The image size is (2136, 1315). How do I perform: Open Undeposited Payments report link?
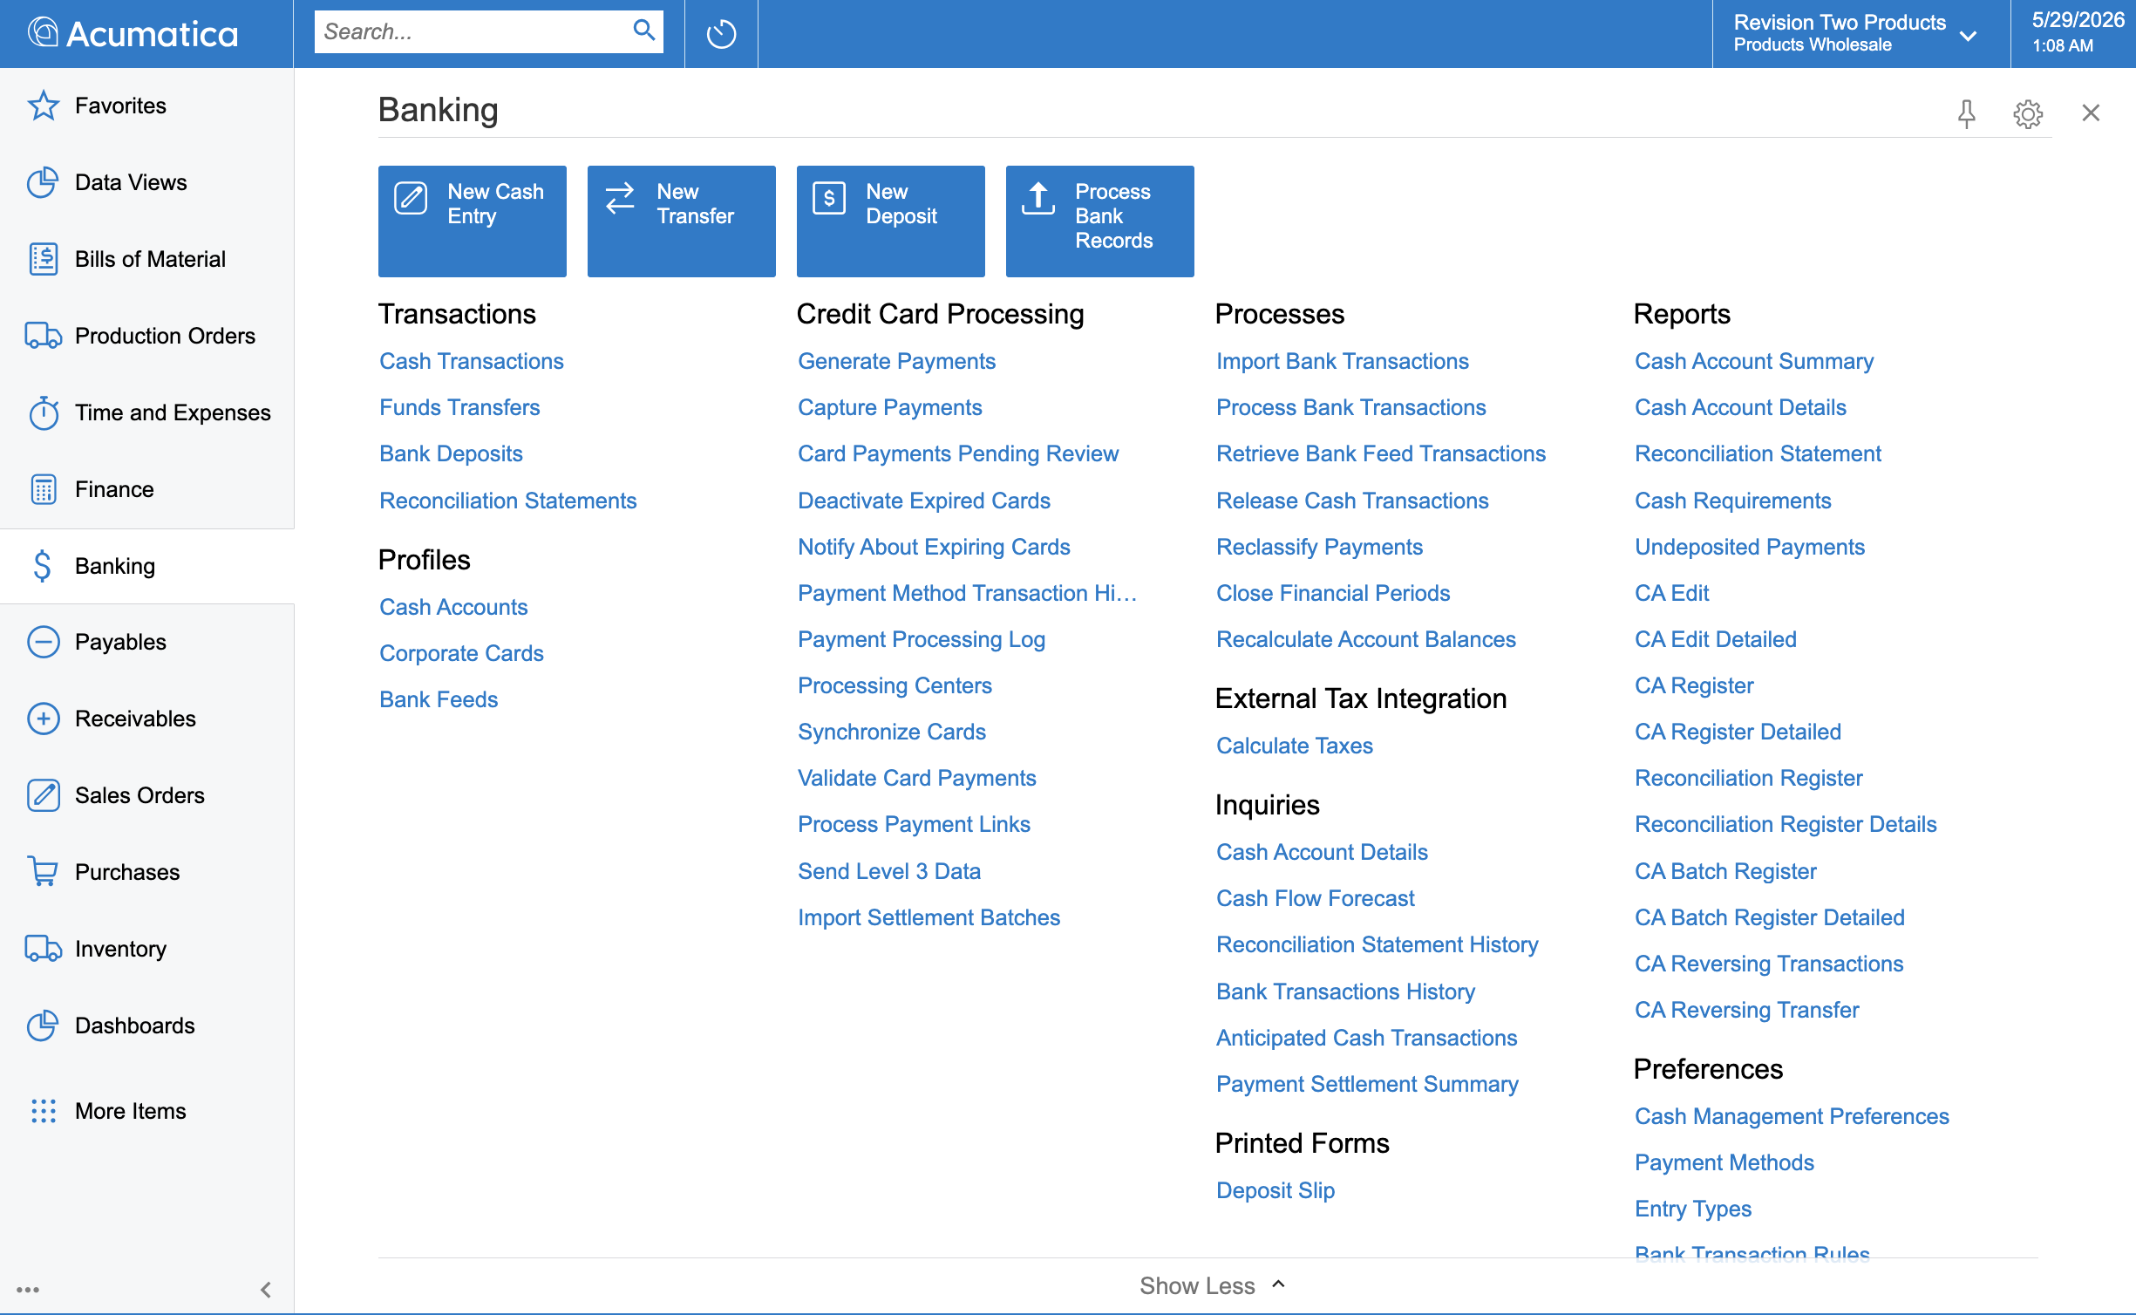(x=1750, y=547)
